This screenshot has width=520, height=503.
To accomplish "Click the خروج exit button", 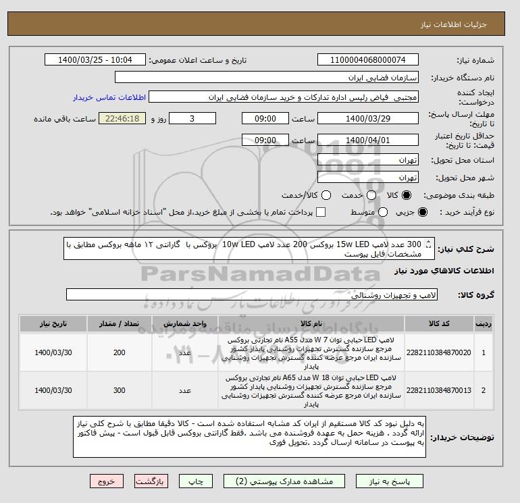I will click(x=107, y=481).
